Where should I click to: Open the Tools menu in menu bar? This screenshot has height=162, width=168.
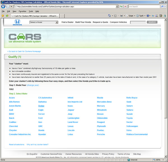(x=31, y=11)
